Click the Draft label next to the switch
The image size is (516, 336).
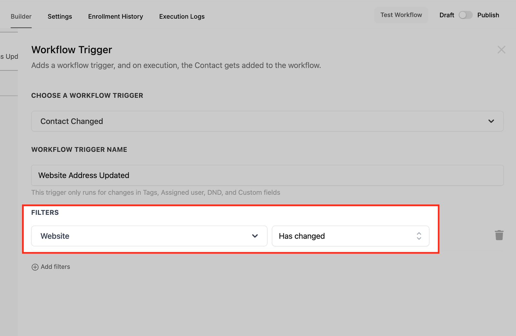pos(446,15)
